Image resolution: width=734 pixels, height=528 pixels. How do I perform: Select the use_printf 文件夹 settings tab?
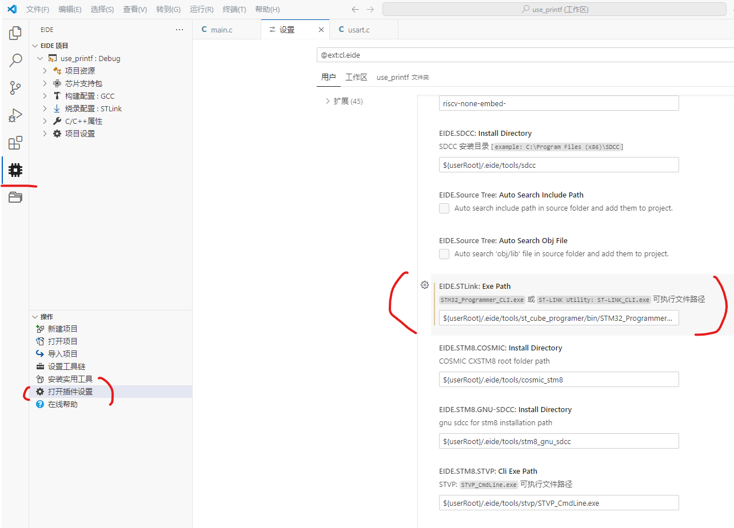pyautogui.click(x=402, y=77)
